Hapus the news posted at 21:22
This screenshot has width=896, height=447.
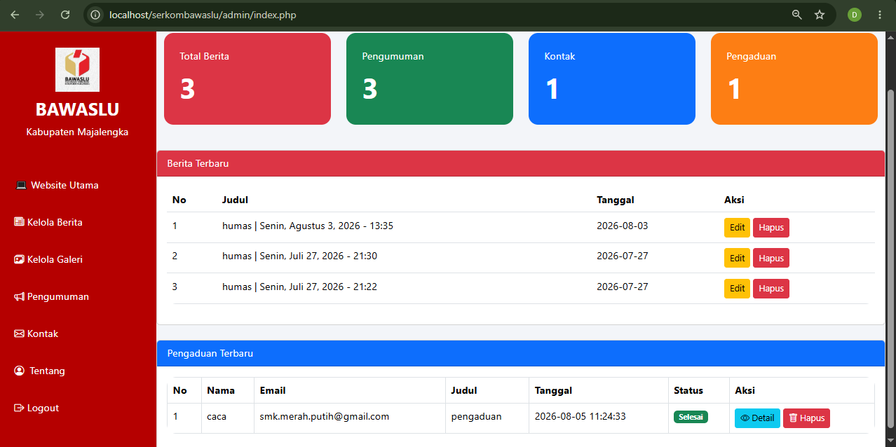(771, 289)
